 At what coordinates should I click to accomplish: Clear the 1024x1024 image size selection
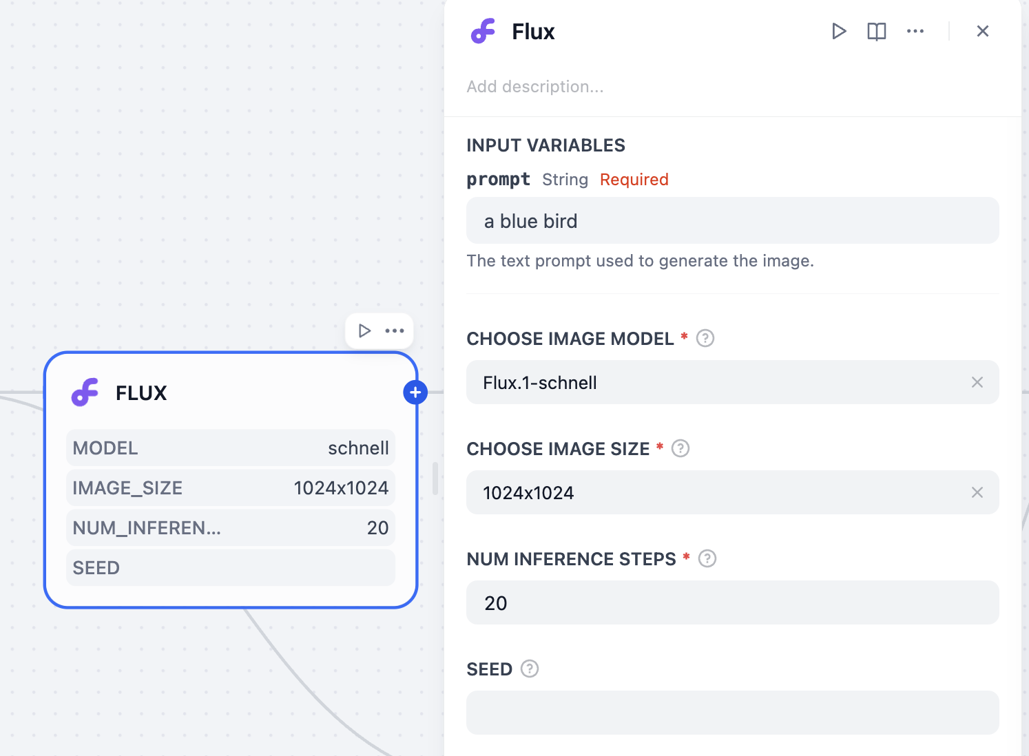coord(977,492)
